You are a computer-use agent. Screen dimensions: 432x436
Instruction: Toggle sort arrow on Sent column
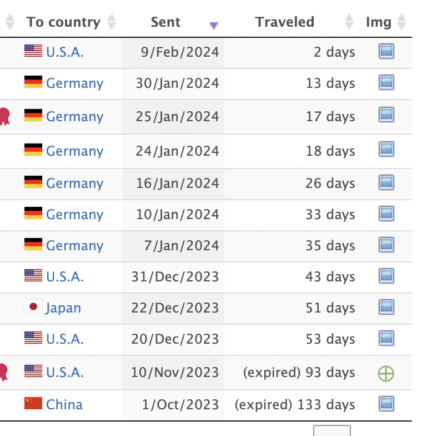coord(213,26)
